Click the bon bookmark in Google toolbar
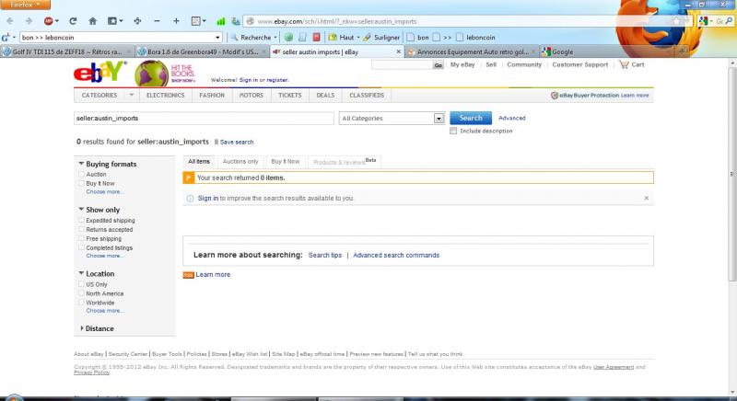The width and height of the screenshot is (737, 401). click(418, 38)
